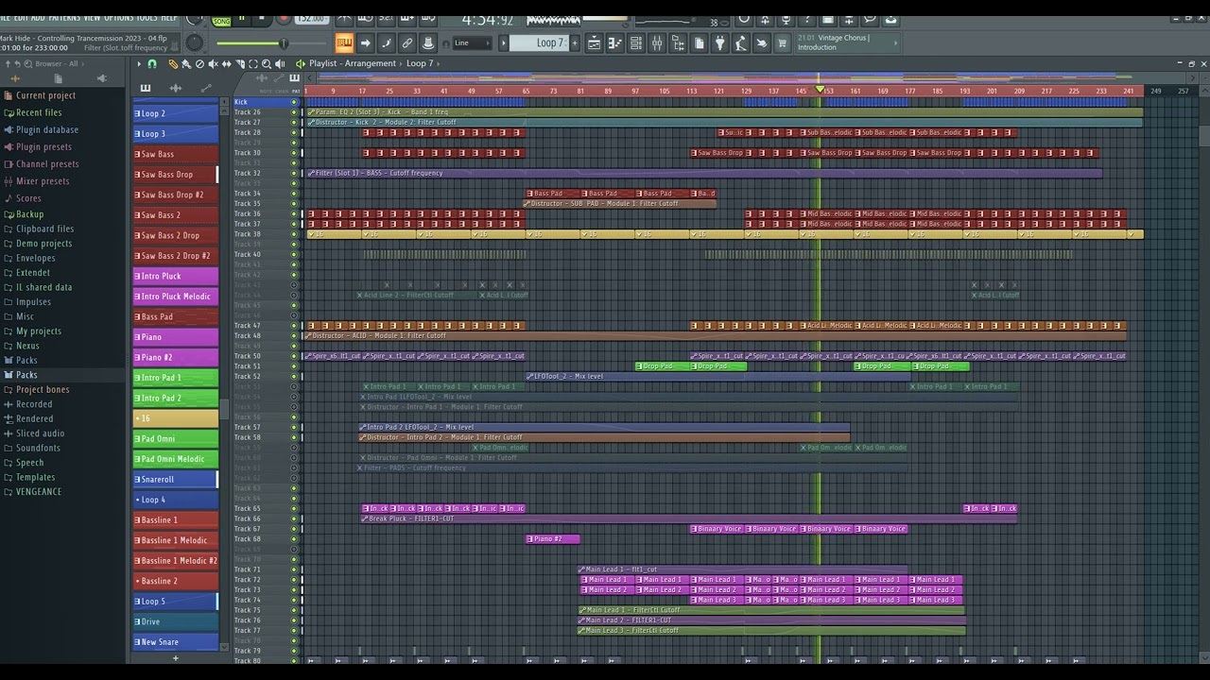The height and width of the screenshot is (680, 1210).
Task: Click the Pause button in transport
Action: [x=241, y=18]
